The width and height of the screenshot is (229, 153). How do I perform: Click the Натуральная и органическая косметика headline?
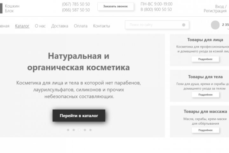(x=79, y=62)
